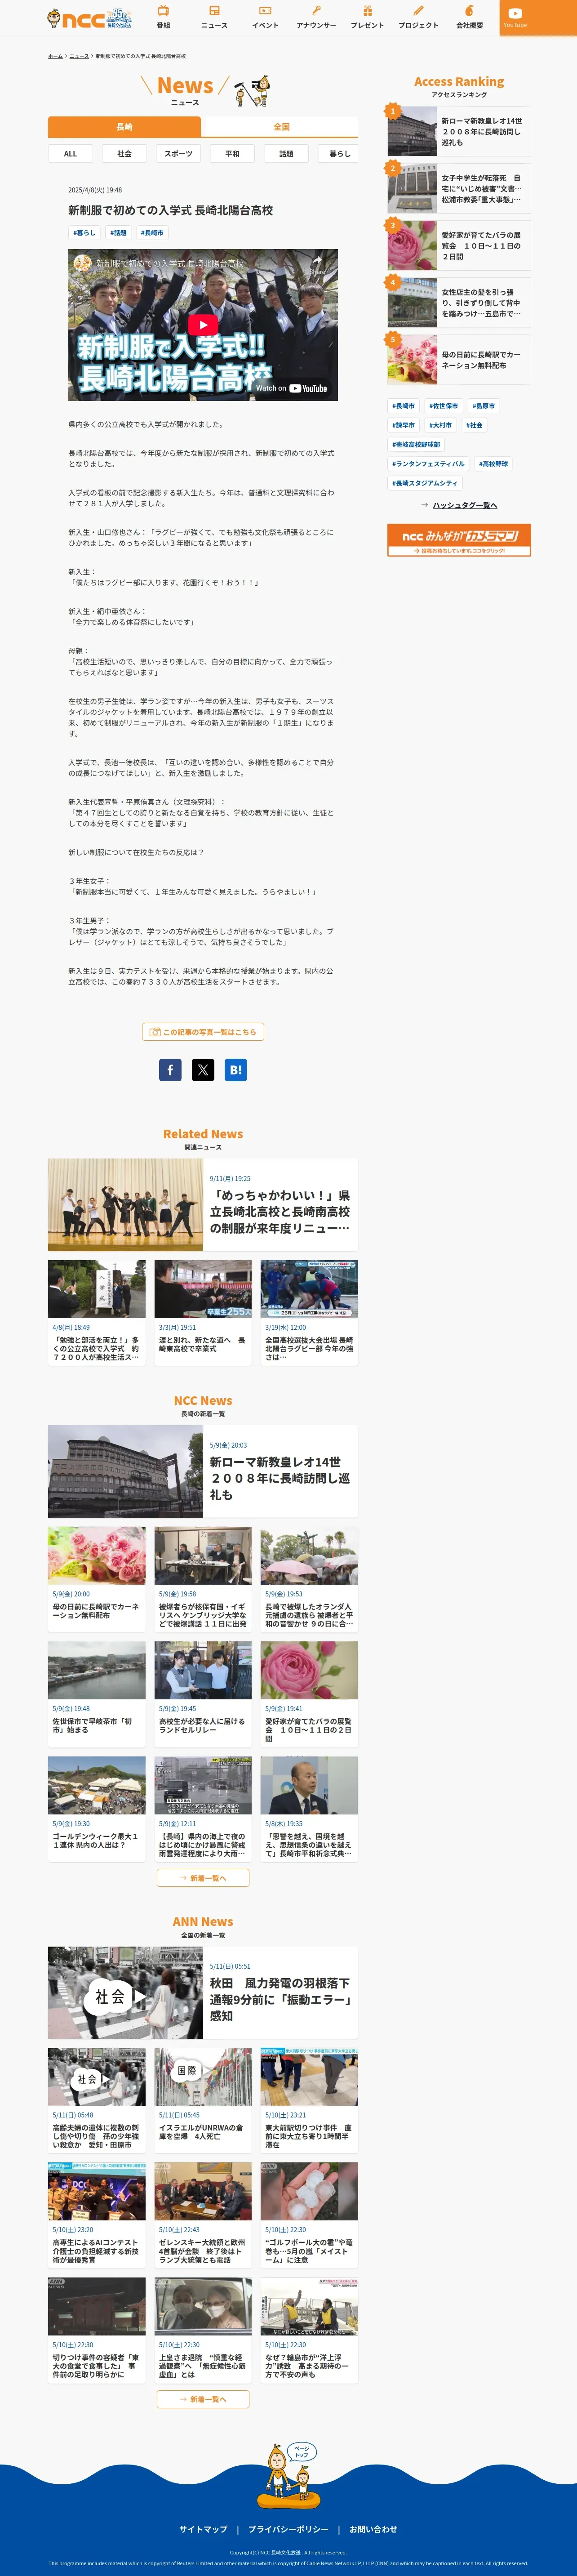Open related news めっちゃかわいい article
Viewport: 577px width, 2576px height.
(203, 1204)
